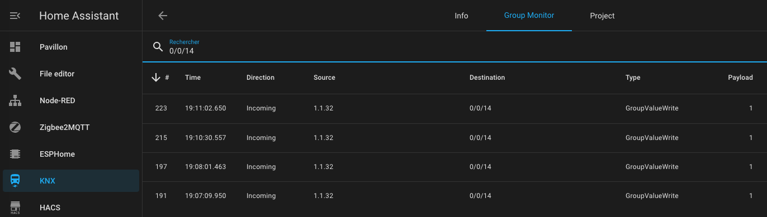Click source 1.1.32 in row 223
The height and width of the screenshot is (217, 767).
323,108
